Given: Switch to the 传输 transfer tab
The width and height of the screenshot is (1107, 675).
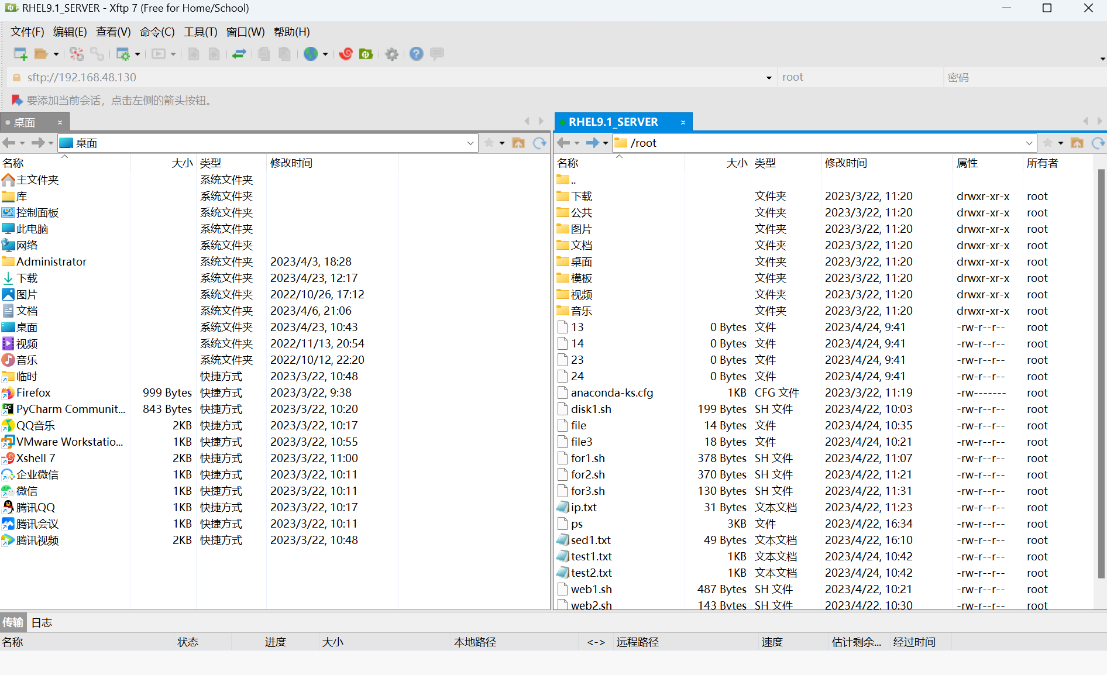Looking at the screenshot, I should pos(13,622).
